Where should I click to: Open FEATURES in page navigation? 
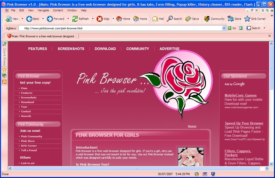(38, 49)
